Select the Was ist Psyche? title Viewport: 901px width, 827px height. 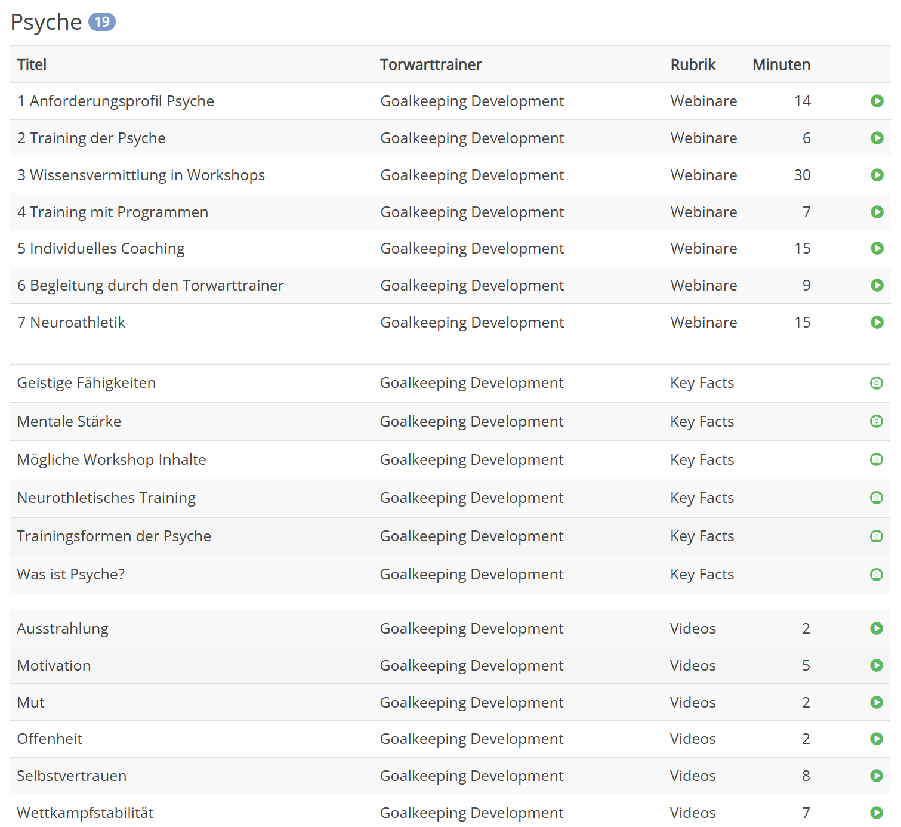point(71,574)
